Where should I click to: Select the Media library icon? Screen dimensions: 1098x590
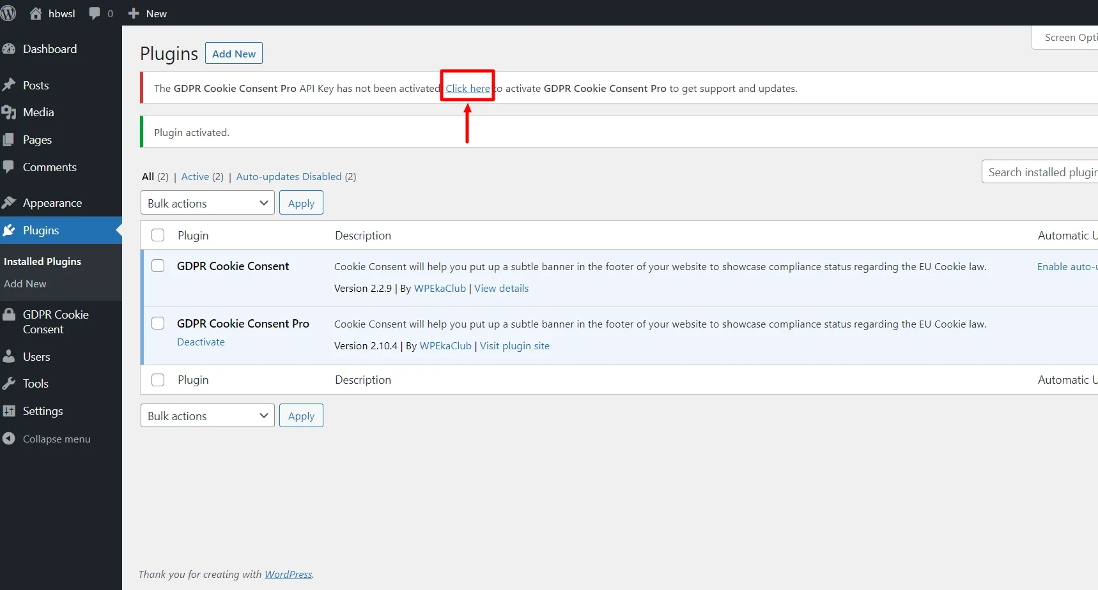(x=9, y=112)
